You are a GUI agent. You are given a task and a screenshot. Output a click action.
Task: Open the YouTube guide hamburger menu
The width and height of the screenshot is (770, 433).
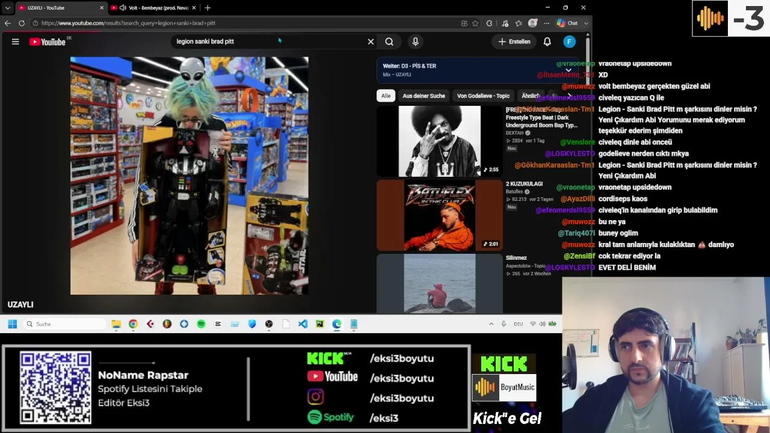(16, 41)
